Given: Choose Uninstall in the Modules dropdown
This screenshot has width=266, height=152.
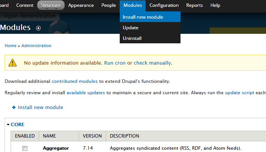Looking at the screenshot, I should click(150, 38).
